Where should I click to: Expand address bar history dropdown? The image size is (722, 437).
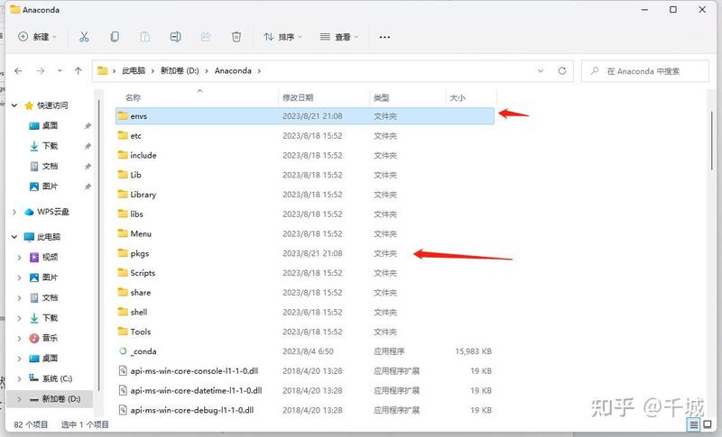[541, 71]
